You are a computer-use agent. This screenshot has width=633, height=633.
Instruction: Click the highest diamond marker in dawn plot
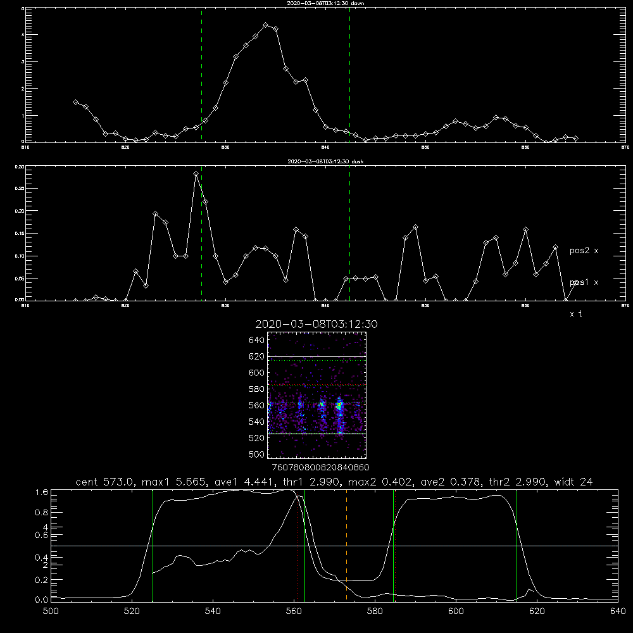pyautogui.click(x=266, y=25)
